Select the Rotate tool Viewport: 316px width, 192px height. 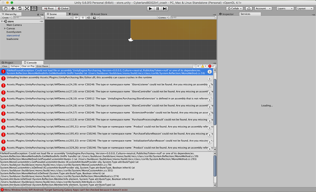pos(19,8)
